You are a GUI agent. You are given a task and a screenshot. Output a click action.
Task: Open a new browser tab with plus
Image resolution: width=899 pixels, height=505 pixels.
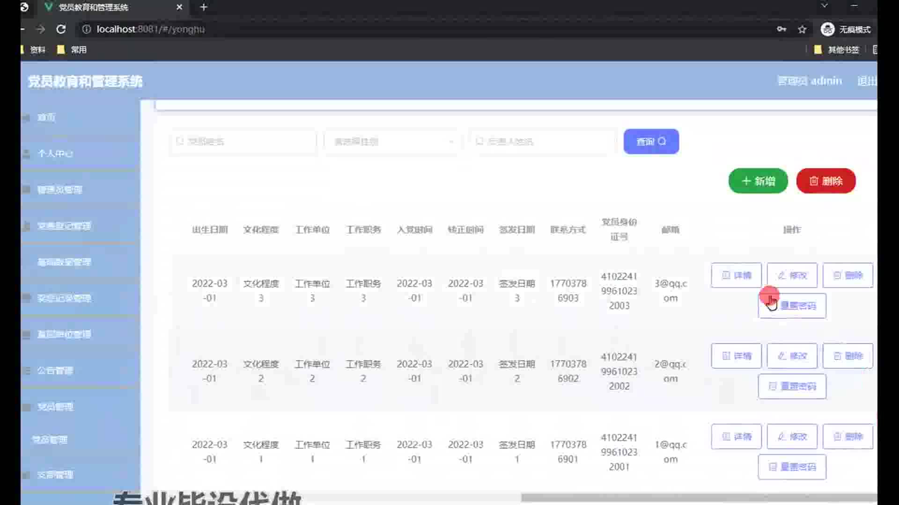coord(204,7)
